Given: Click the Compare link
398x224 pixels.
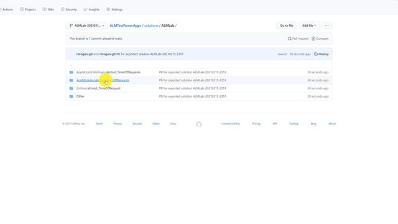Looking at the screenshot, I should point(320,39).
